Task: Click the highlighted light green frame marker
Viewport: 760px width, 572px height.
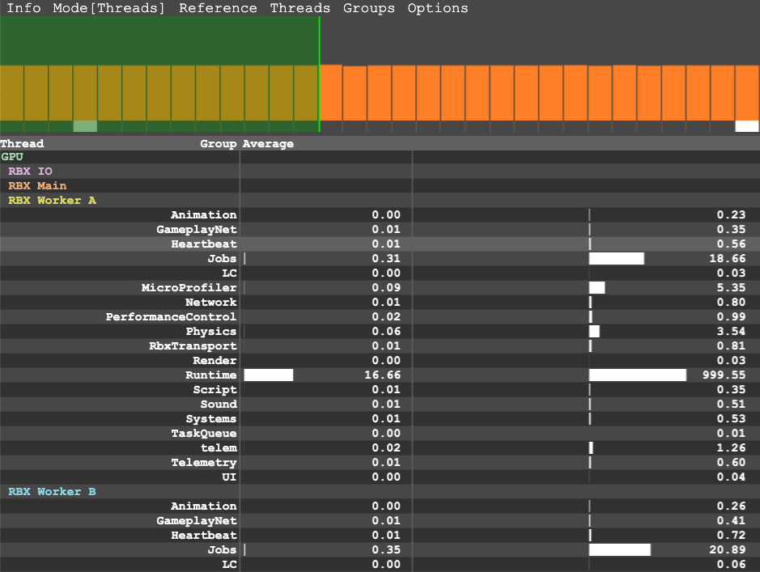Action: pyautogui.click(x=85, y=126)
